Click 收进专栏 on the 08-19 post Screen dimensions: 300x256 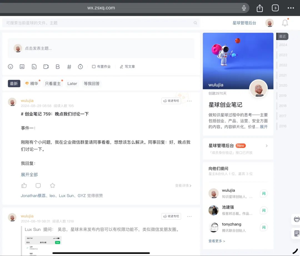tap(171, 216)
